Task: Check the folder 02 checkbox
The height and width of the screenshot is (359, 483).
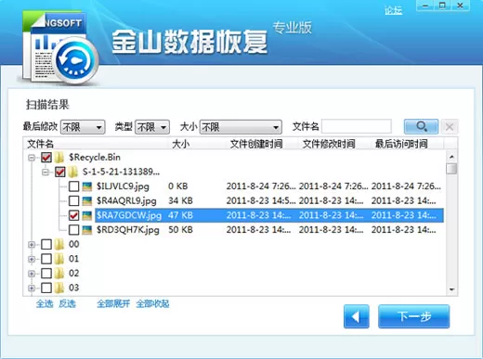Action: pos(46,274)
